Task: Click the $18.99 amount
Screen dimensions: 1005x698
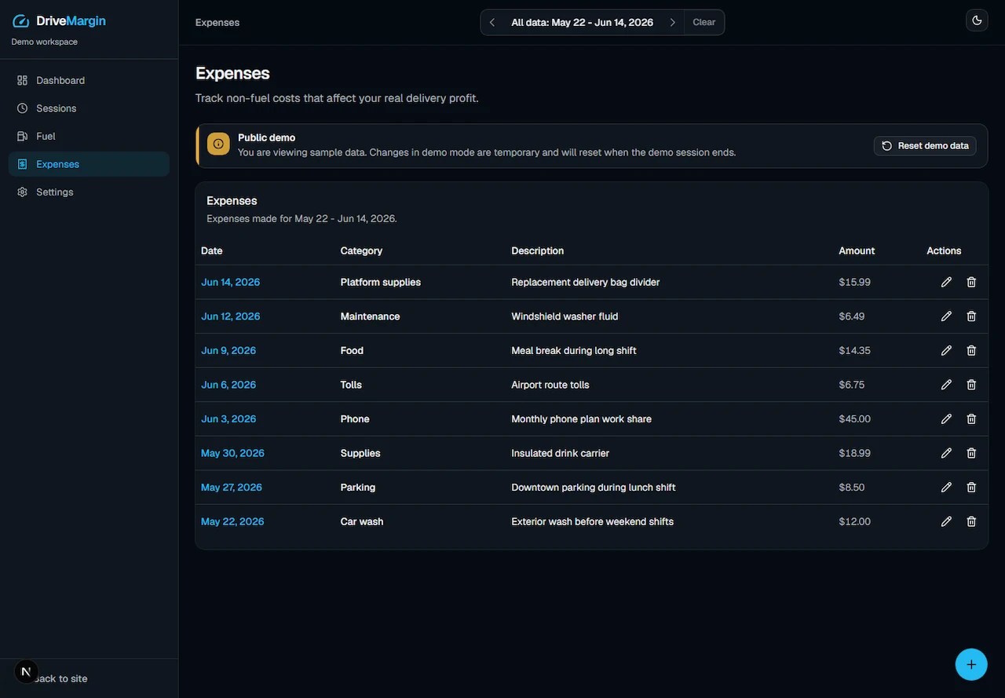Action: click(855, 453)
